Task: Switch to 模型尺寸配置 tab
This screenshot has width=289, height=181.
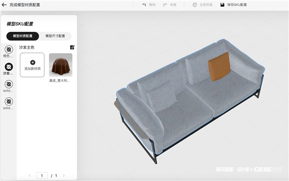Action: coord(55,36)
